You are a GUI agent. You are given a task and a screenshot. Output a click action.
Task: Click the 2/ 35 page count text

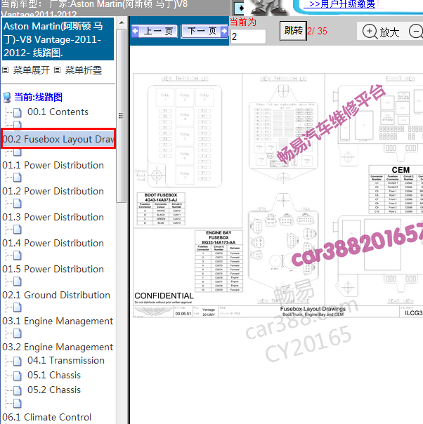click(x=317, y=31)
